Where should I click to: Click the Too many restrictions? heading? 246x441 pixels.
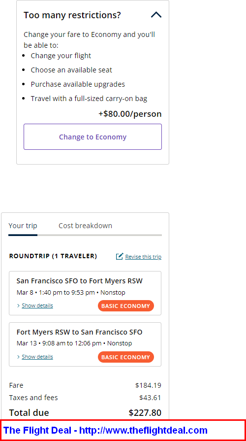72,15
